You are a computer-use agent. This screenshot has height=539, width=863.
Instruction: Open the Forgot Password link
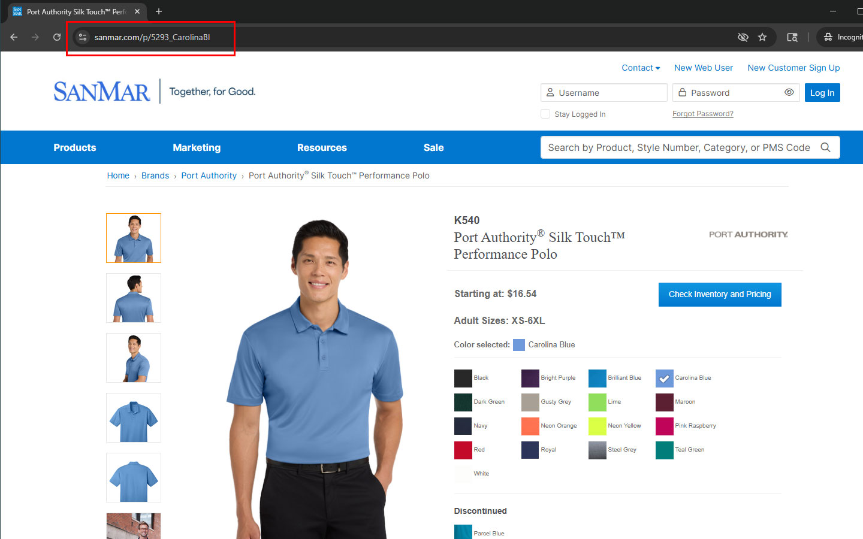coord(702,114)
